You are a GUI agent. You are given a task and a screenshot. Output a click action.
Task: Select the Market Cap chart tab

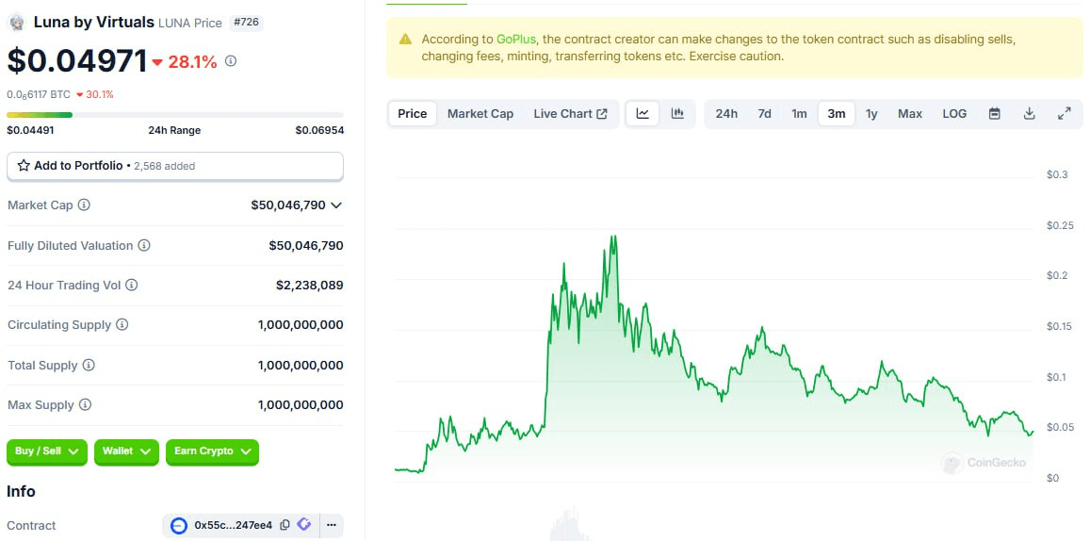coord(480,113)
